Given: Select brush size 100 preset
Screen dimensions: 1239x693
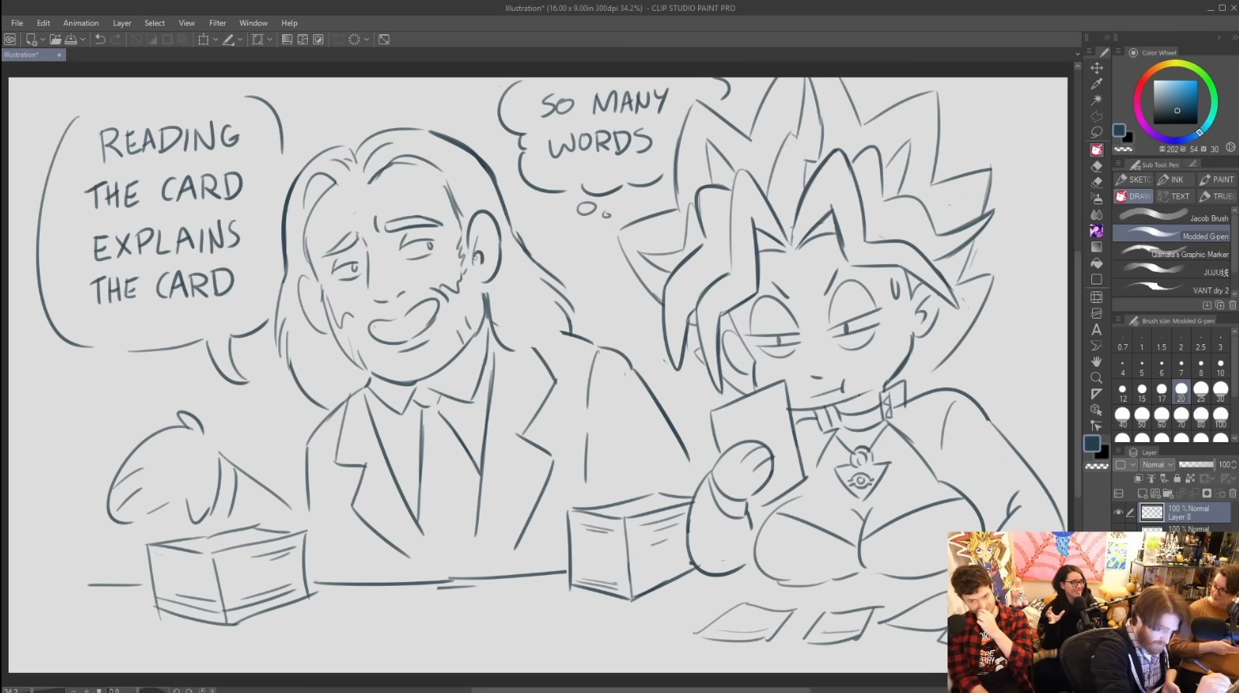Looking at the screenshot, I should [1220, 417].
